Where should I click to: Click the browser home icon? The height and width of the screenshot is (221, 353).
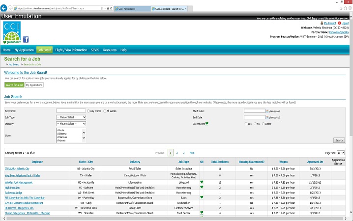pos(341,8)
